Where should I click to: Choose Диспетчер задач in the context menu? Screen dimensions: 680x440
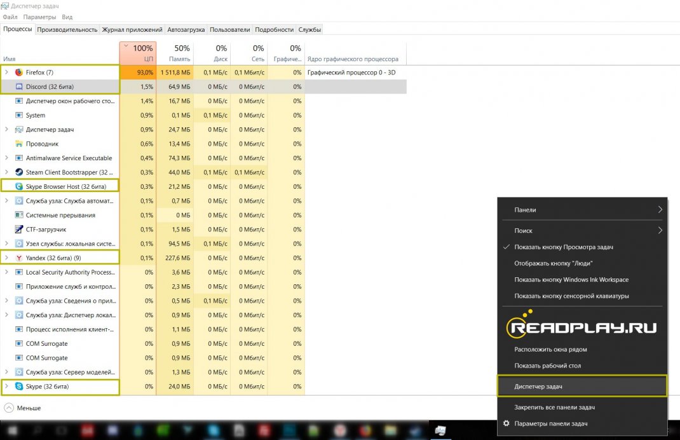pos(582,386)
